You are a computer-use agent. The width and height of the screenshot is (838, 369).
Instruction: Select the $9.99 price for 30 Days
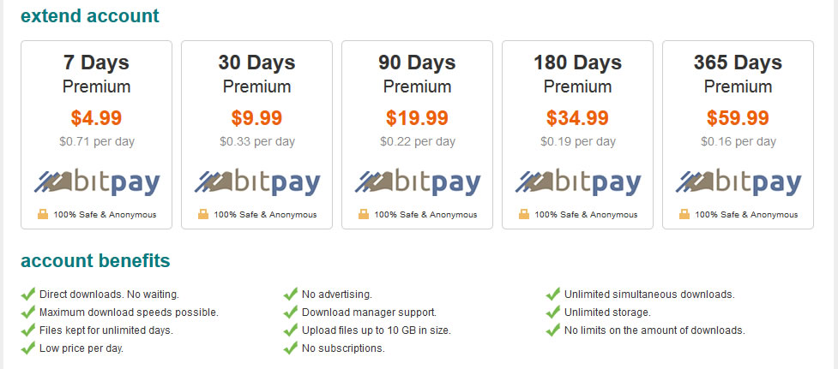(257, 118)
